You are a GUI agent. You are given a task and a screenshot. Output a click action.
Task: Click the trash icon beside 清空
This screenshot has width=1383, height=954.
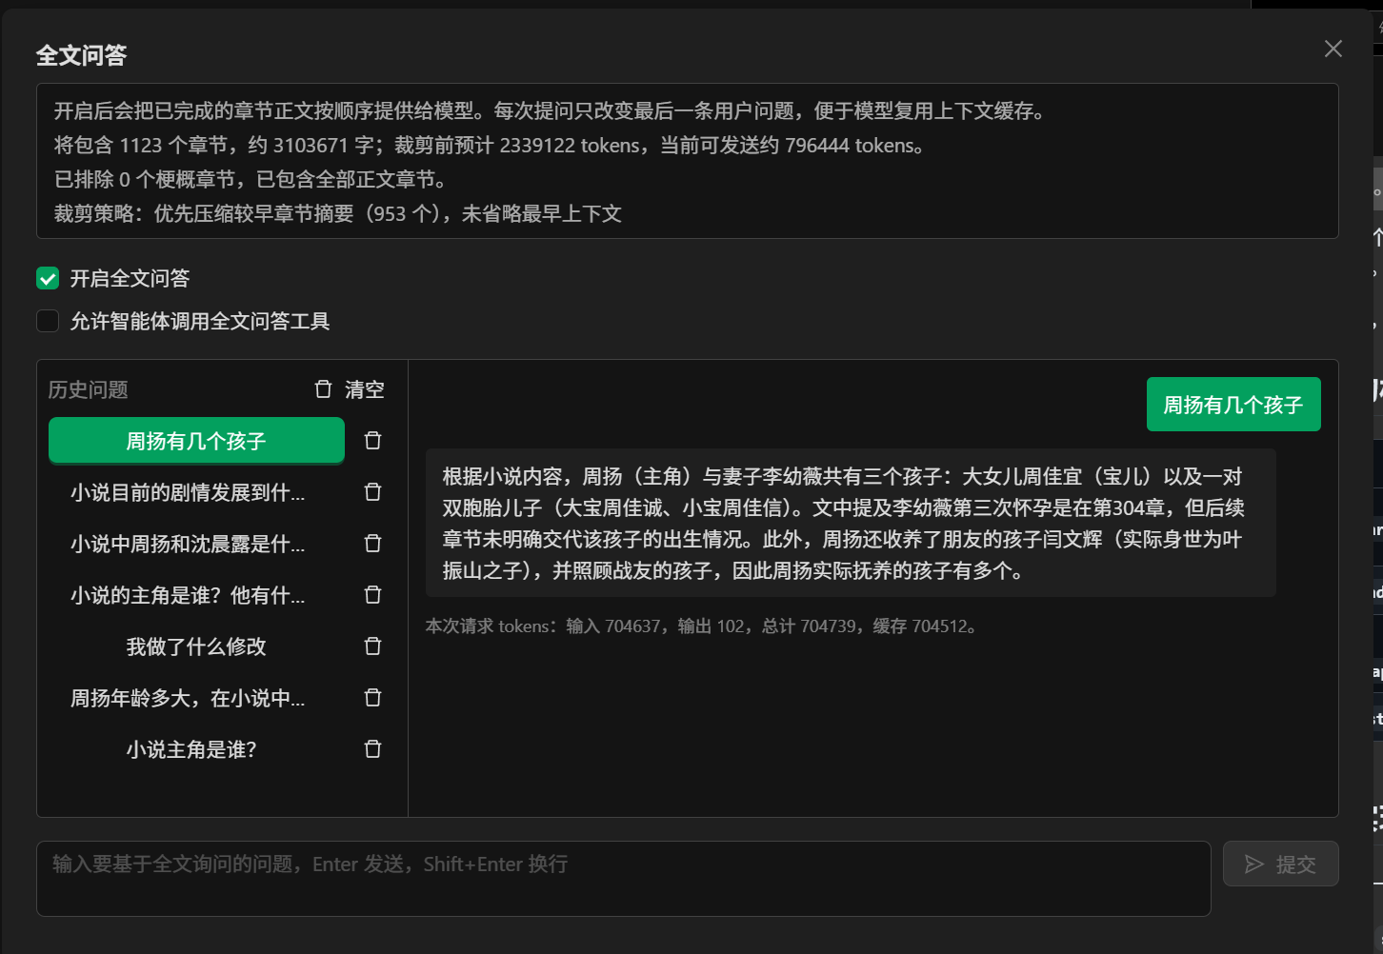pyautogui.click(x=324, y=389)
